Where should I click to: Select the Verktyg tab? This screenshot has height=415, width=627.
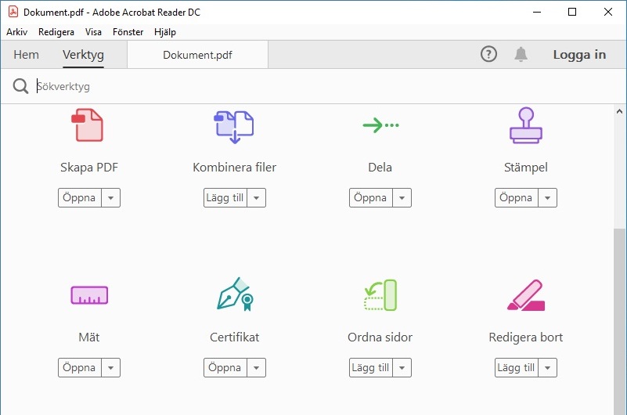(83, 55)
